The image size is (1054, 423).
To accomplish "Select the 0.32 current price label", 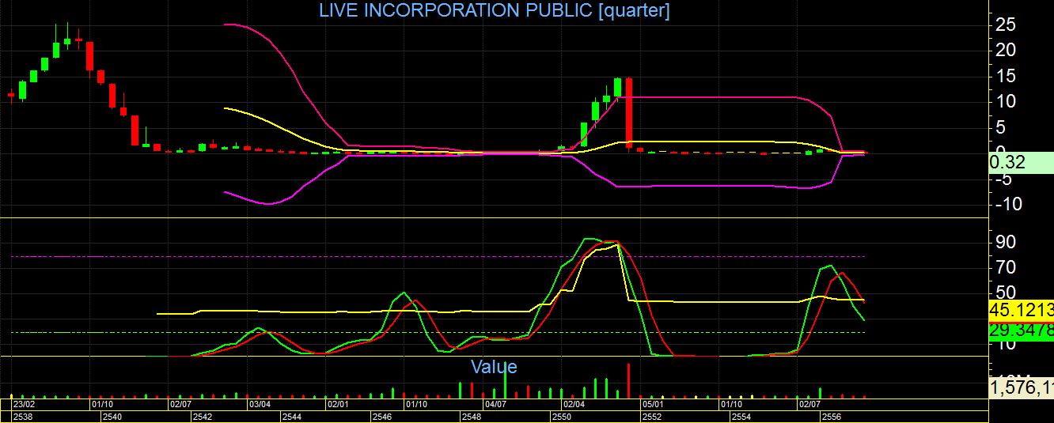I will [1022, 163].
